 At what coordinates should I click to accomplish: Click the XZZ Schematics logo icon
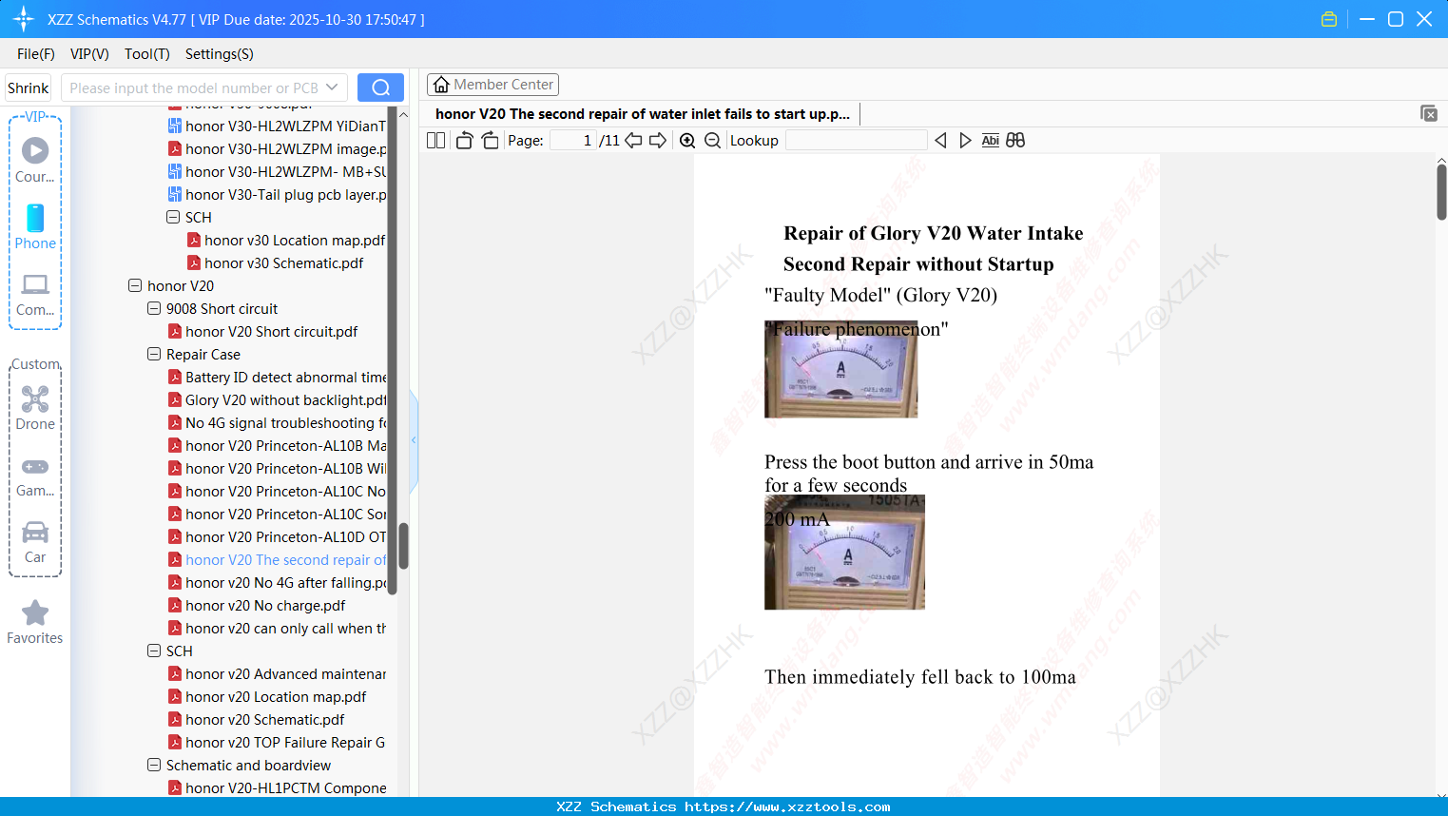coord(24,19)
